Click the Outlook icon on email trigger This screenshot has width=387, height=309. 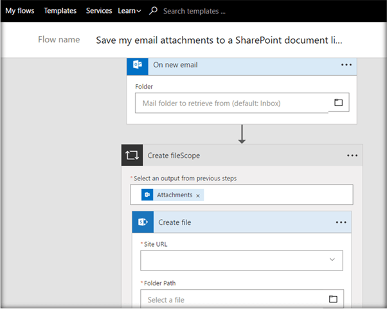[138, 65]
